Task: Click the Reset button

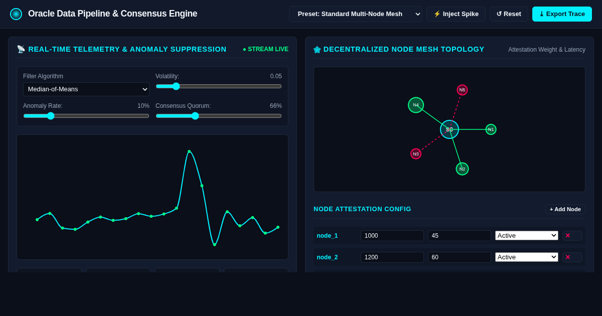Action: 509,14
